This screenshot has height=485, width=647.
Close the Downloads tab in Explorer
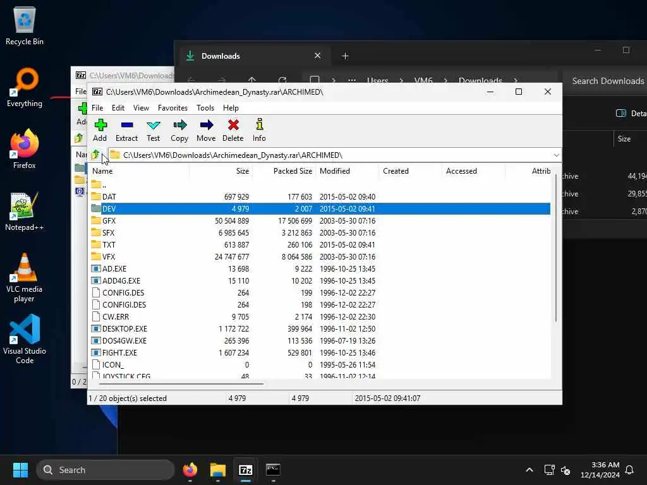[x=317, y=56]
